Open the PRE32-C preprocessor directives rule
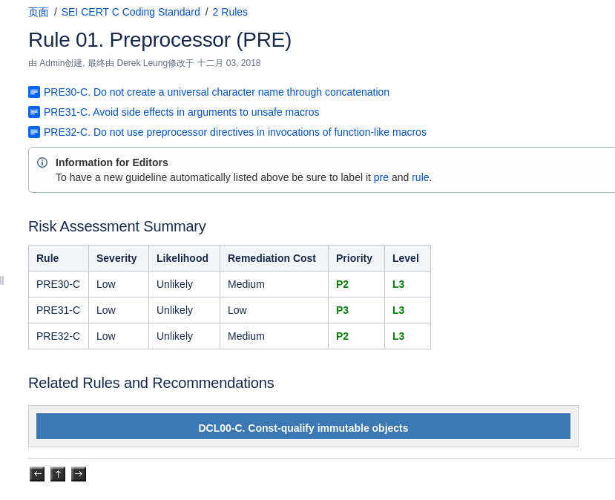 [x=235, y=132]
